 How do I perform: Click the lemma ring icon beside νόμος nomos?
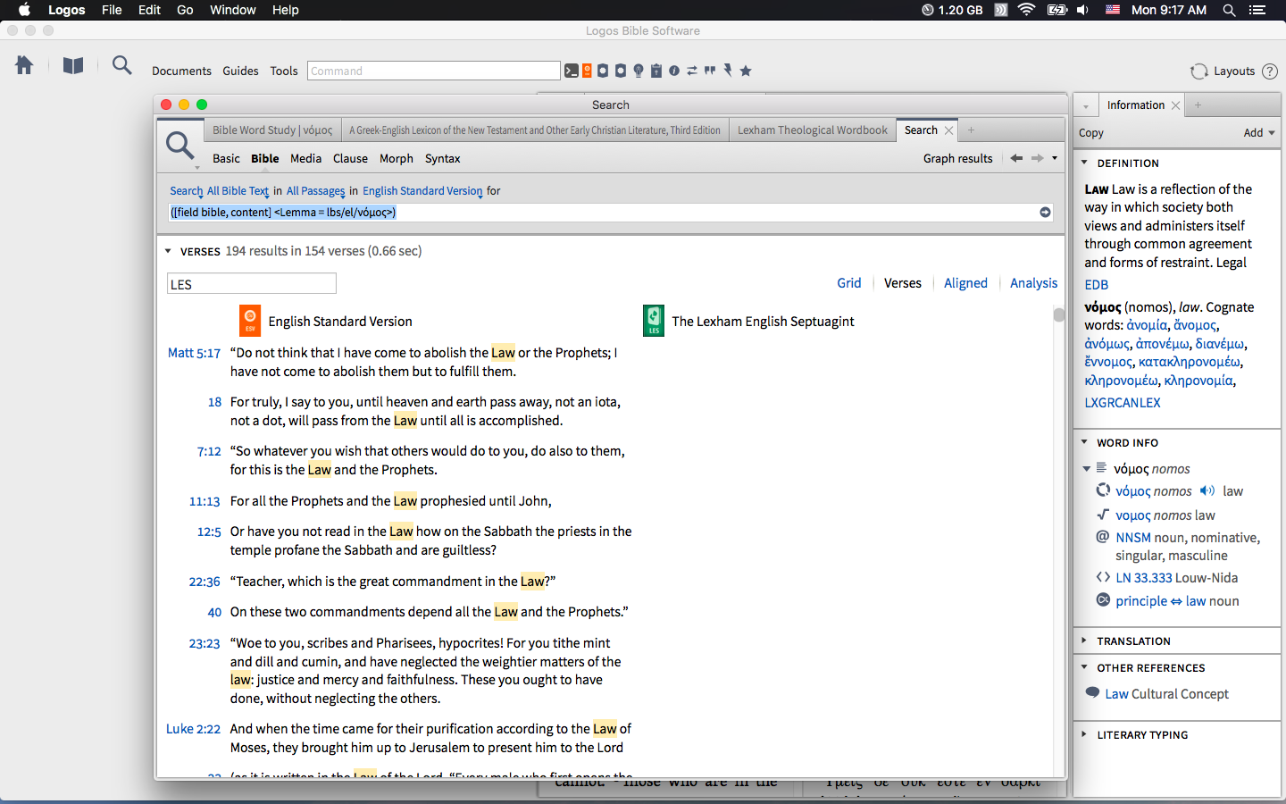[1103, 490]
